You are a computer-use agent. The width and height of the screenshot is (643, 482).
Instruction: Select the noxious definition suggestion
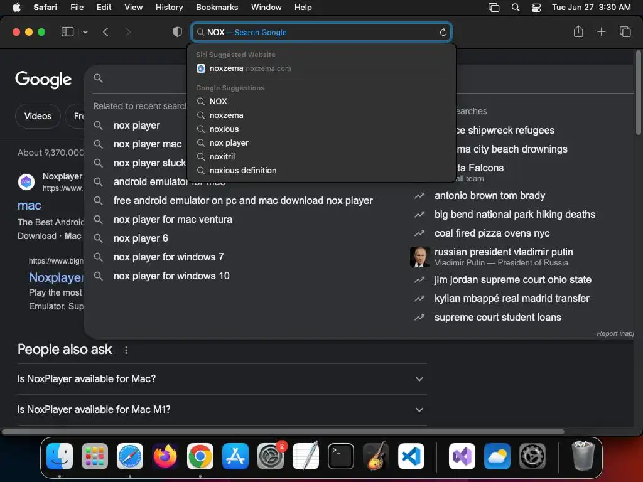point(321,171)
